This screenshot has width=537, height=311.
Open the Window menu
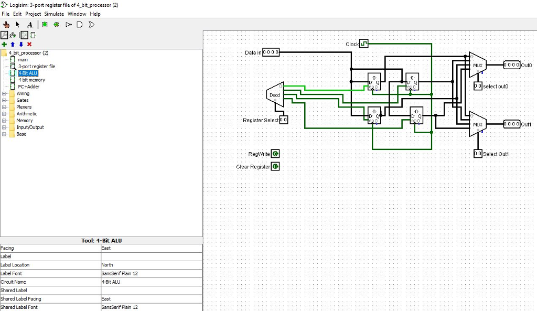(77, 14)
